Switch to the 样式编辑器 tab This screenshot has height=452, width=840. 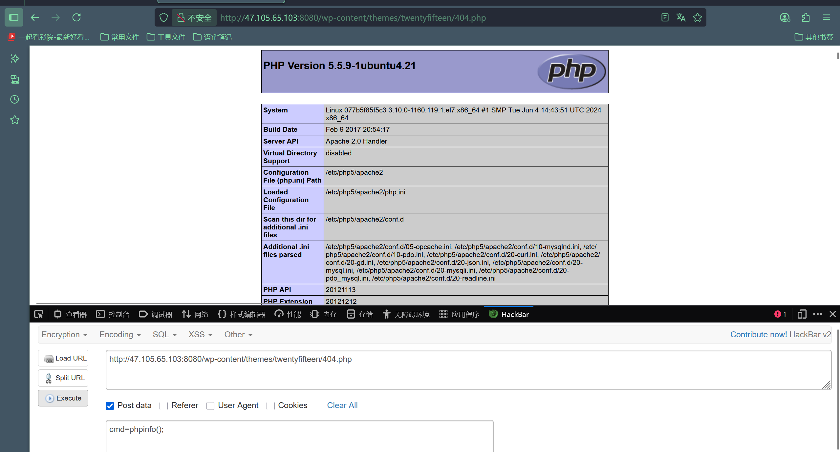[241, 314]
